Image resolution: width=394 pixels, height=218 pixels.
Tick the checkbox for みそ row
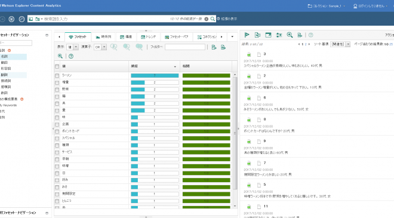tap(57, 187)
